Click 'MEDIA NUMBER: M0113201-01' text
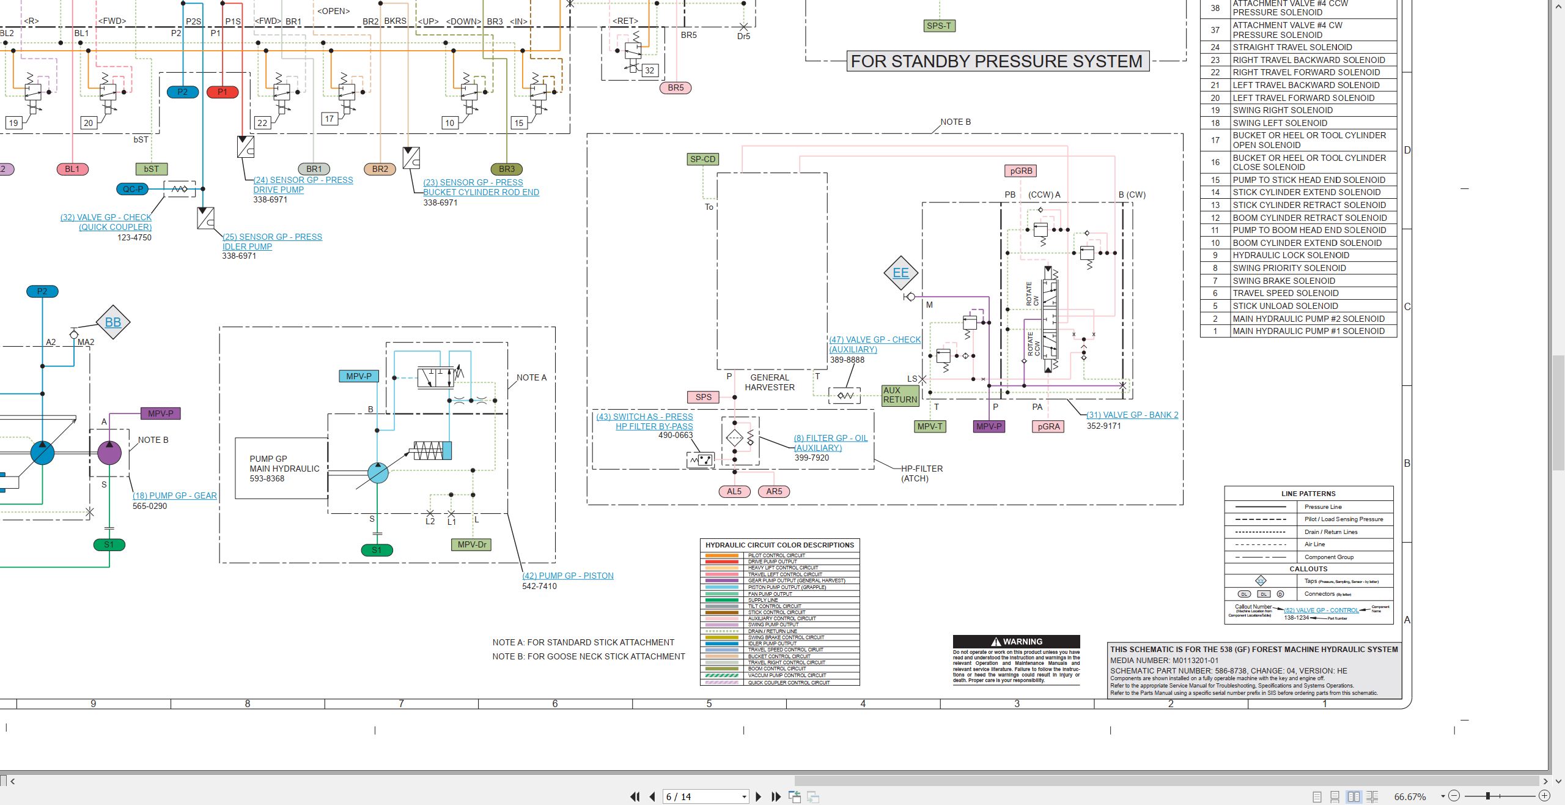 (x=1164, y=660)
